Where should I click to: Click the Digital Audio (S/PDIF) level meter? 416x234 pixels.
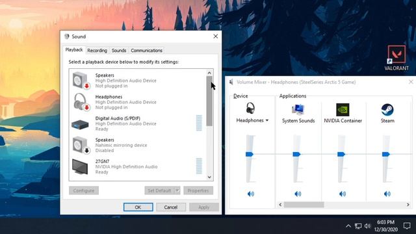(x=199, y=123)
